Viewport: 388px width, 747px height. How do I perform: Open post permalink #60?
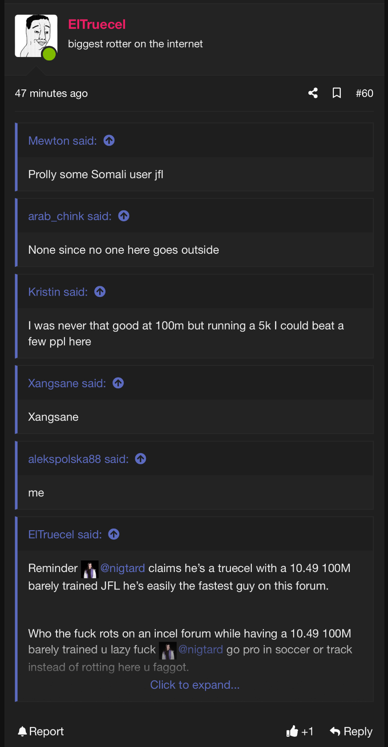click(x=364, y=93)
